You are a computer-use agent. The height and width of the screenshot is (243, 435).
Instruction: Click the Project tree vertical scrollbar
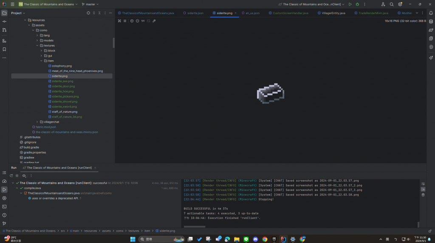tap(113, 43)
